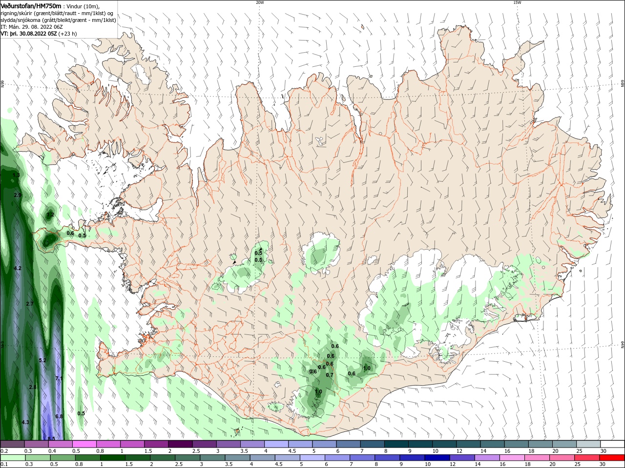Select bottom-row blue swatch between 8 and 9
The image size is (625, 468).
tap(387, 458)
